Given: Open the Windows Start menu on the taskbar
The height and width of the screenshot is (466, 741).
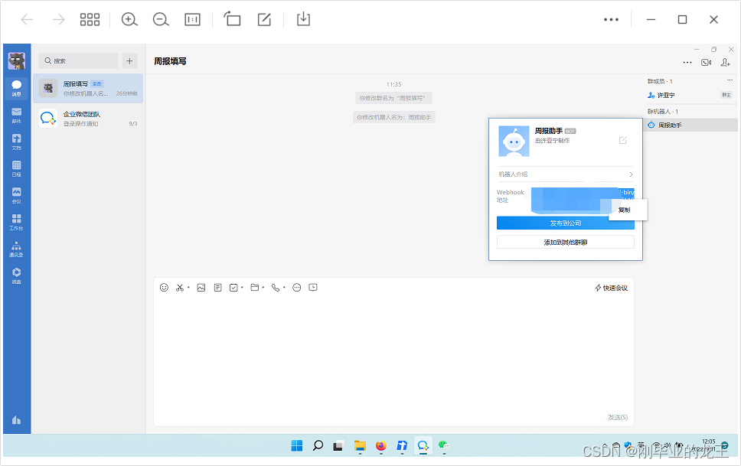Looking at the screenshot, I should click(297, 445).
